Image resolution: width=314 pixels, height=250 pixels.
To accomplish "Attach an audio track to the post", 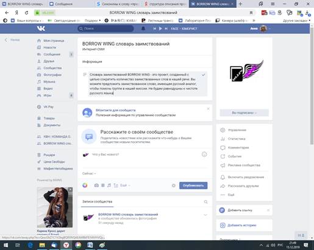I will tap(109, 186).
